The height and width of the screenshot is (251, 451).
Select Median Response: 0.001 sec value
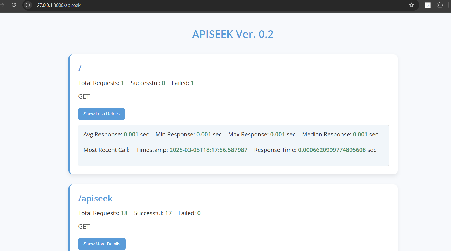click(x=340, y=134)
